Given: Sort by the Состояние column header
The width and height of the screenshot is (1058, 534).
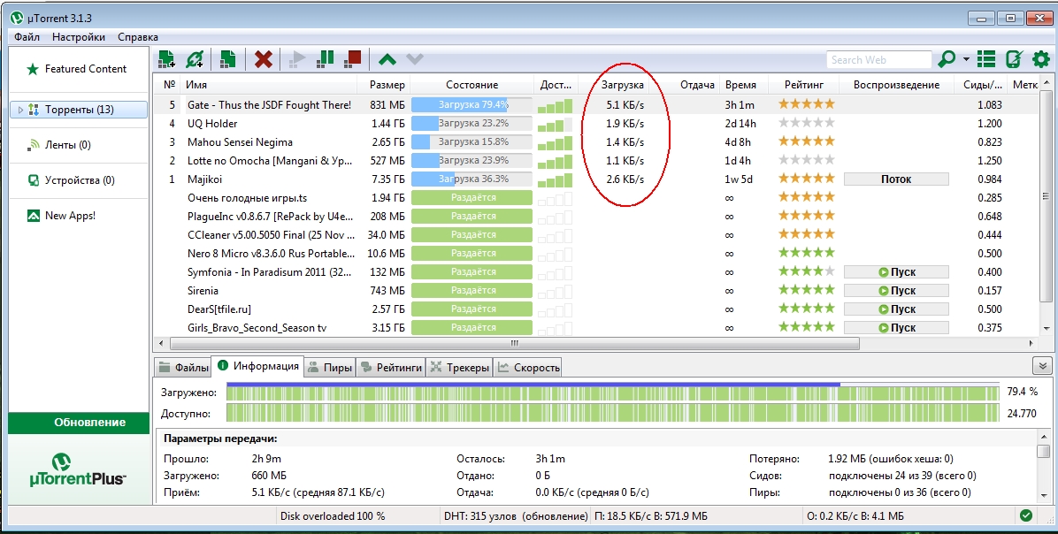Looking at the screenshot, I should 472,85.
